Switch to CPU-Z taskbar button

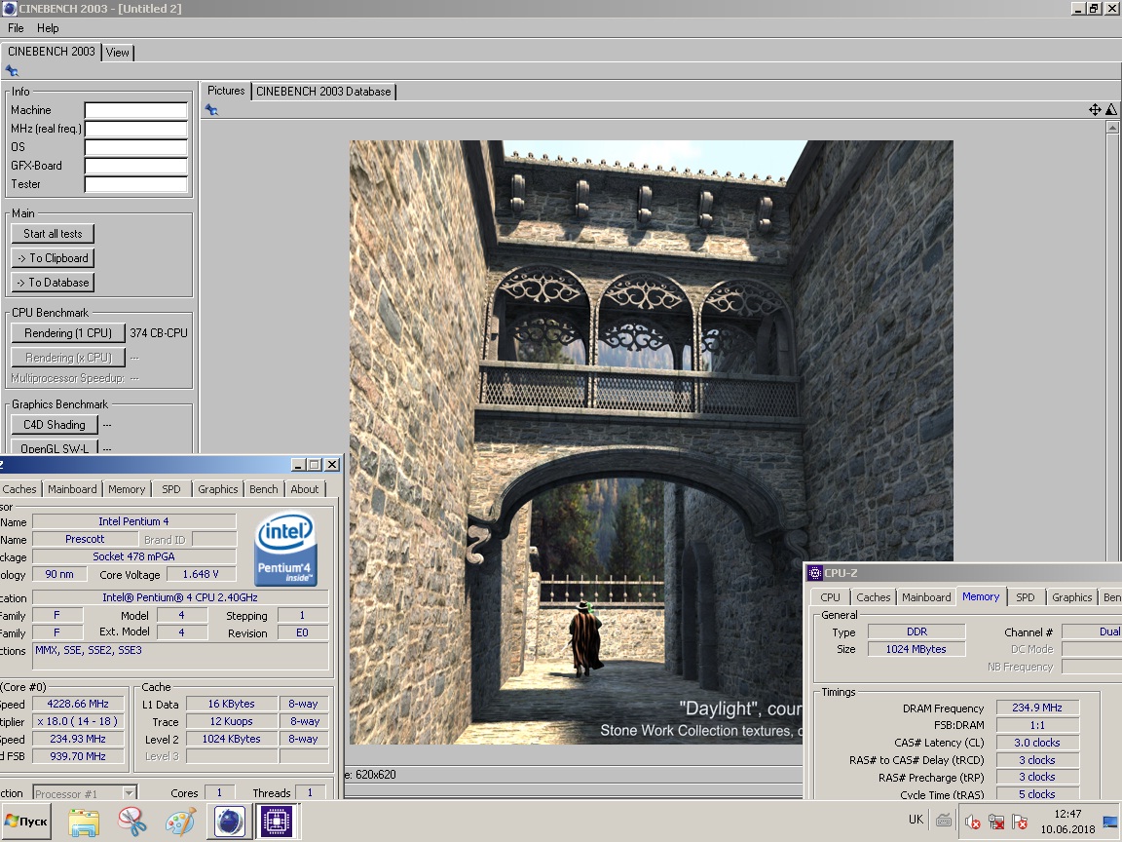coord(277,822)
